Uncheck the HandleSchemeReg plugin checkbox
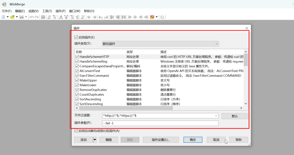294x155 pixels. 77,62
